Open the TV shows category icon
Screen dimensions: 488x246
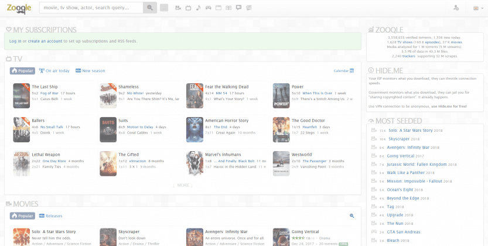(x=187, y=8)
